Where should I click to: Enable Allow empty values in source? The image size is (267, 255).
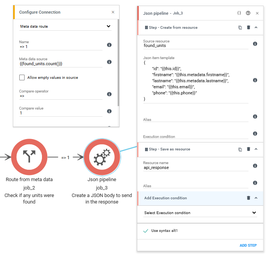[x=22, y=77]
